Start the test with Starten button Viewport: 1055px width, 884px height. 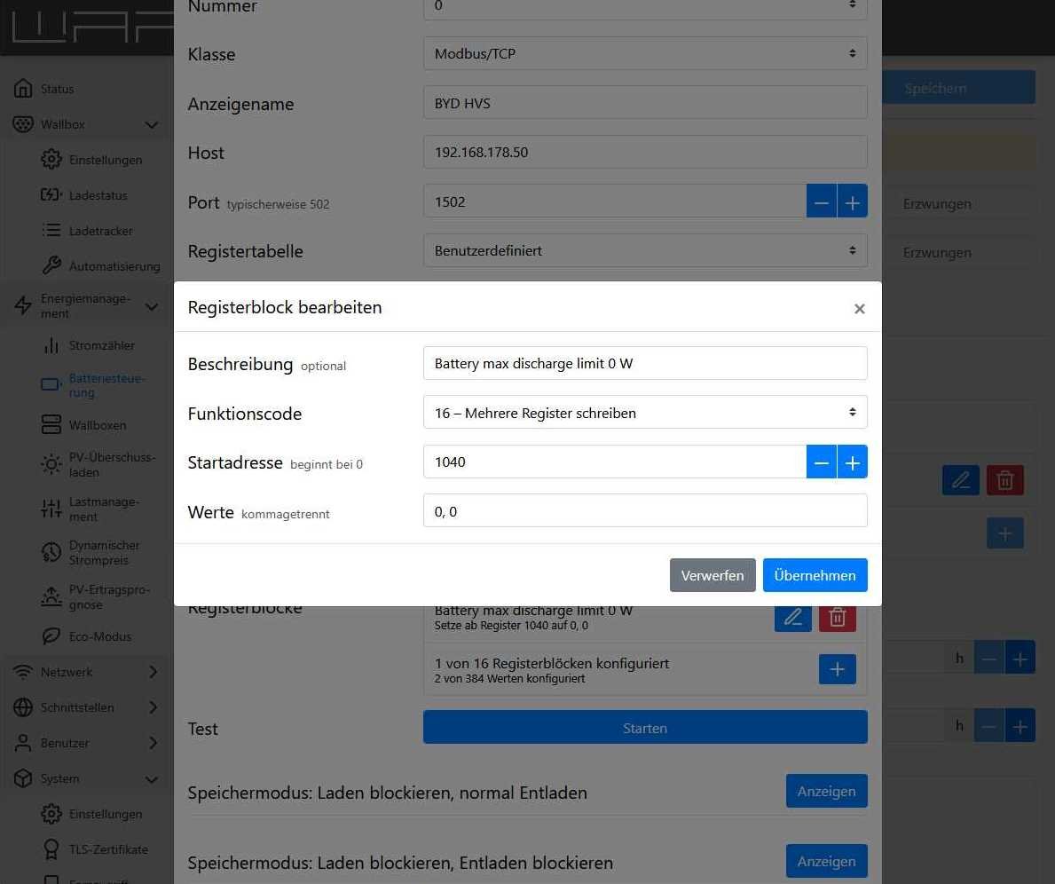(645, 728)
